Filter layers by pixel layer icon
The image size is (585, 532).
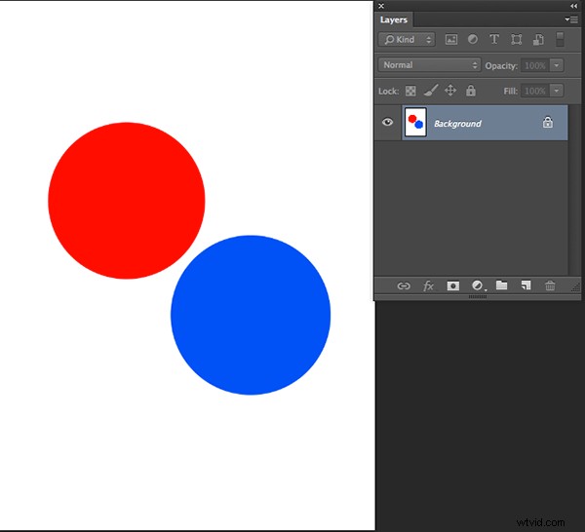click(451, 40)
